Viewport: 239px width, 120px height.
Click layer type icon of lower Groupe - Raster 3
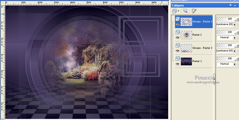coord(178,45)
